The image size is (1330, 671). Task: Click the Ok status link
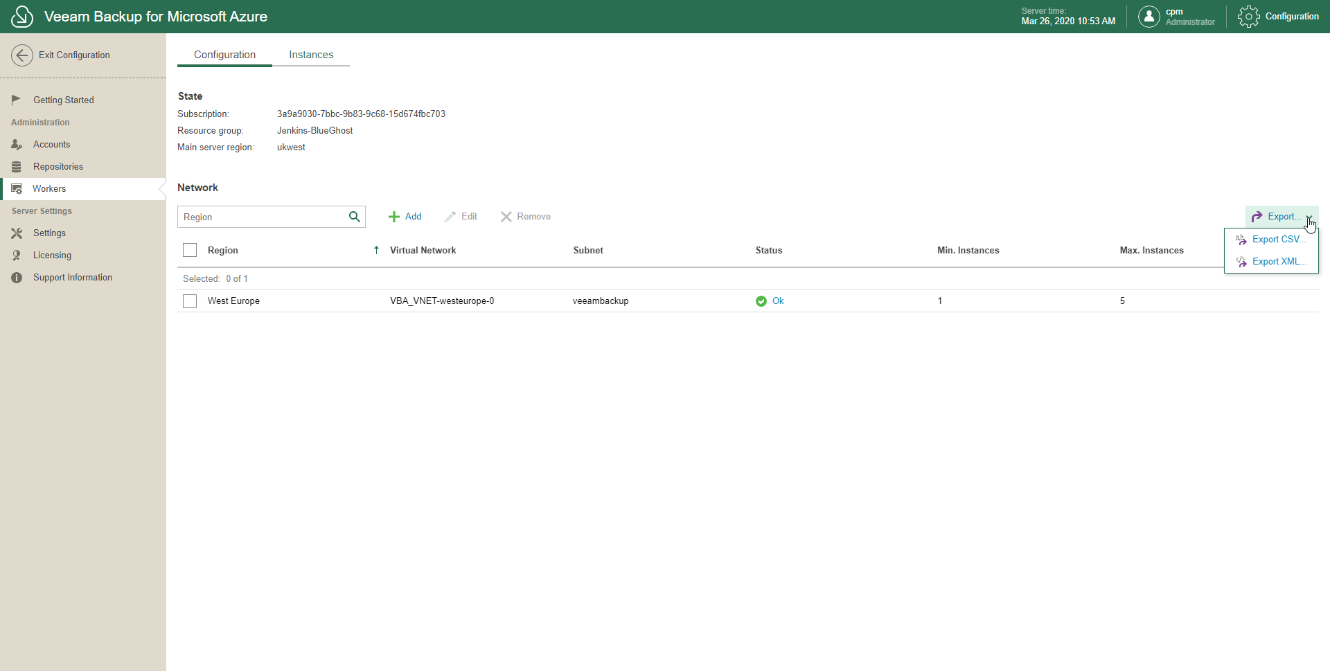pos(778,301)
